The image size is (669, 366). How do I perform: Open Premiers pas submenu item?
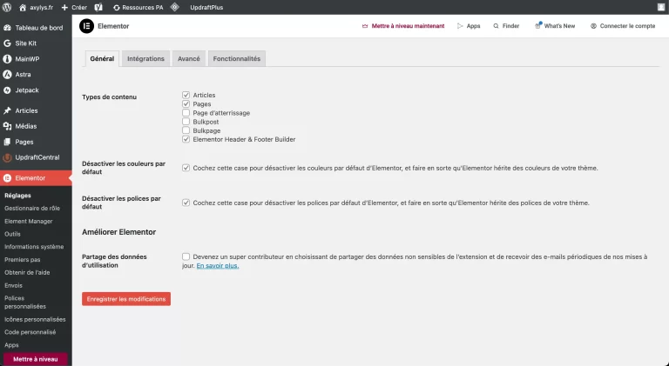tap(22, 260)
